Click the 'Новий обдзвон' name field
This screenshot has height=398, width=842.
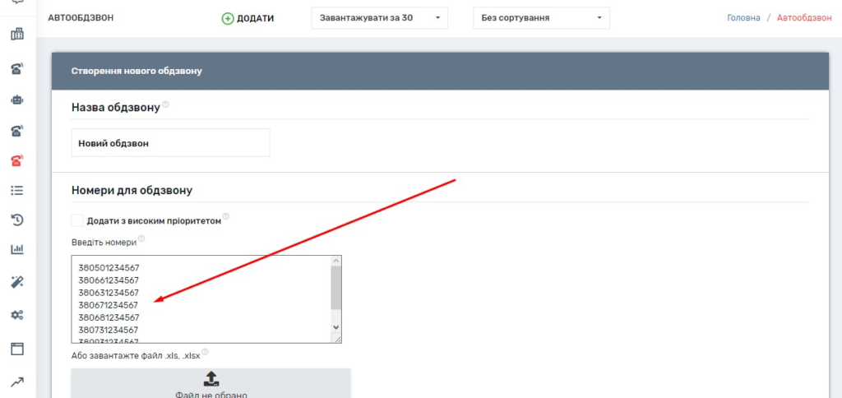[170, 143]
